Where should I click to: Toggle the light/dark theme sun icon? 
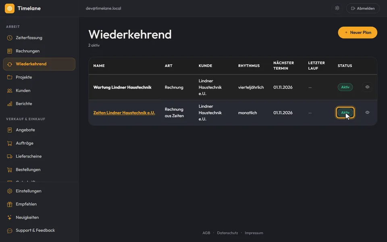[337, 8]
